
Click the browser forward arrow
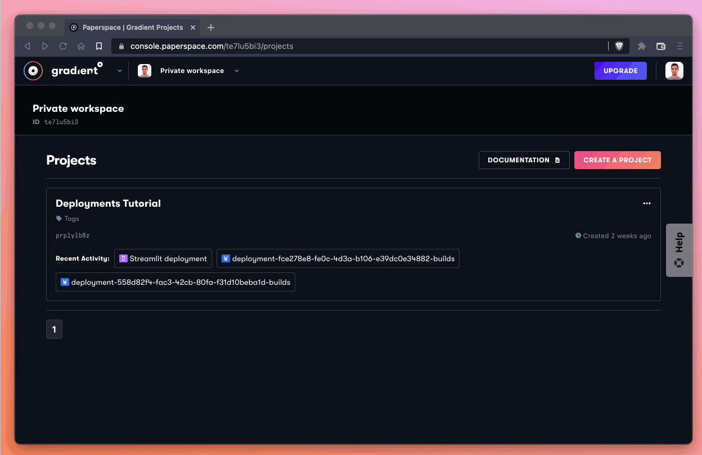[45, 46]
